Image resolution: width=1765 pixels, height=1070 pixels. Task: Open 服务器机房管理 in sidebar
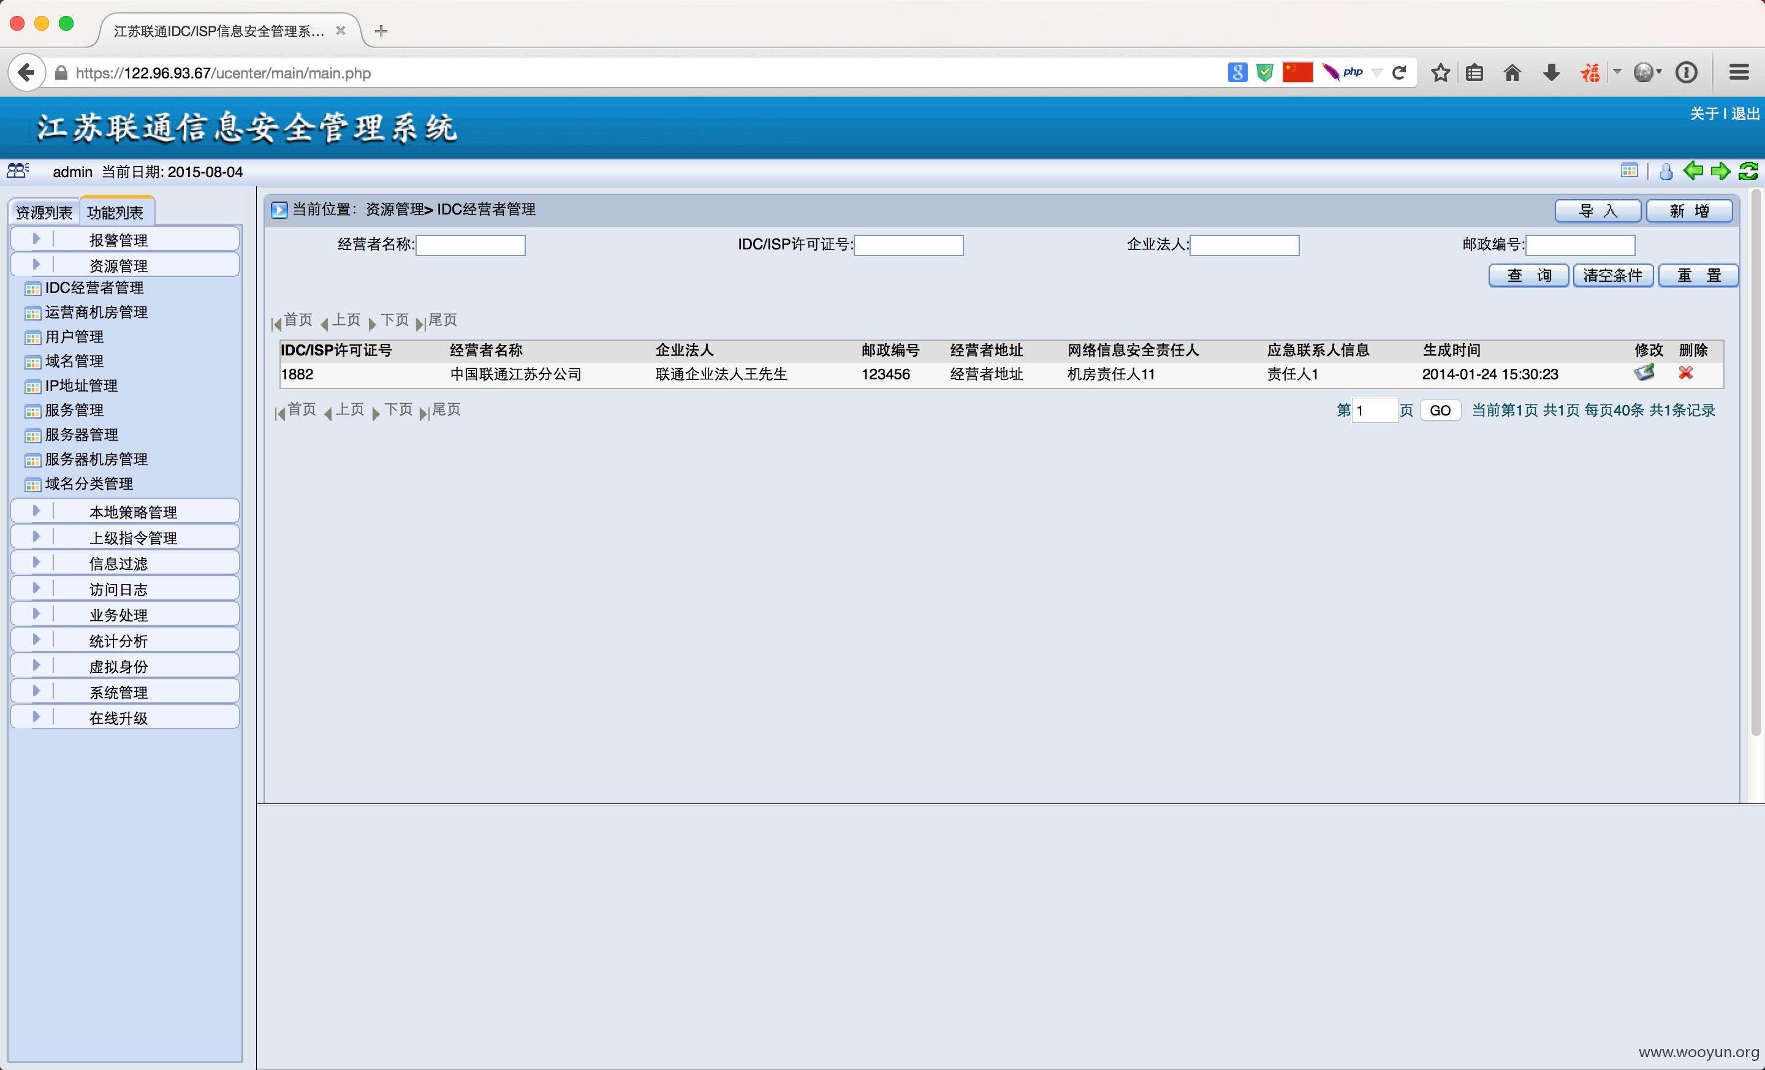pos(96,459)
